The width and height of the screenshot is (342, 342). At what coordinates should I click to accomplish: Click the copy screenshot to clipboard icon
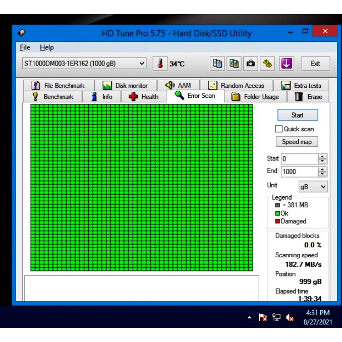point(234,64)
